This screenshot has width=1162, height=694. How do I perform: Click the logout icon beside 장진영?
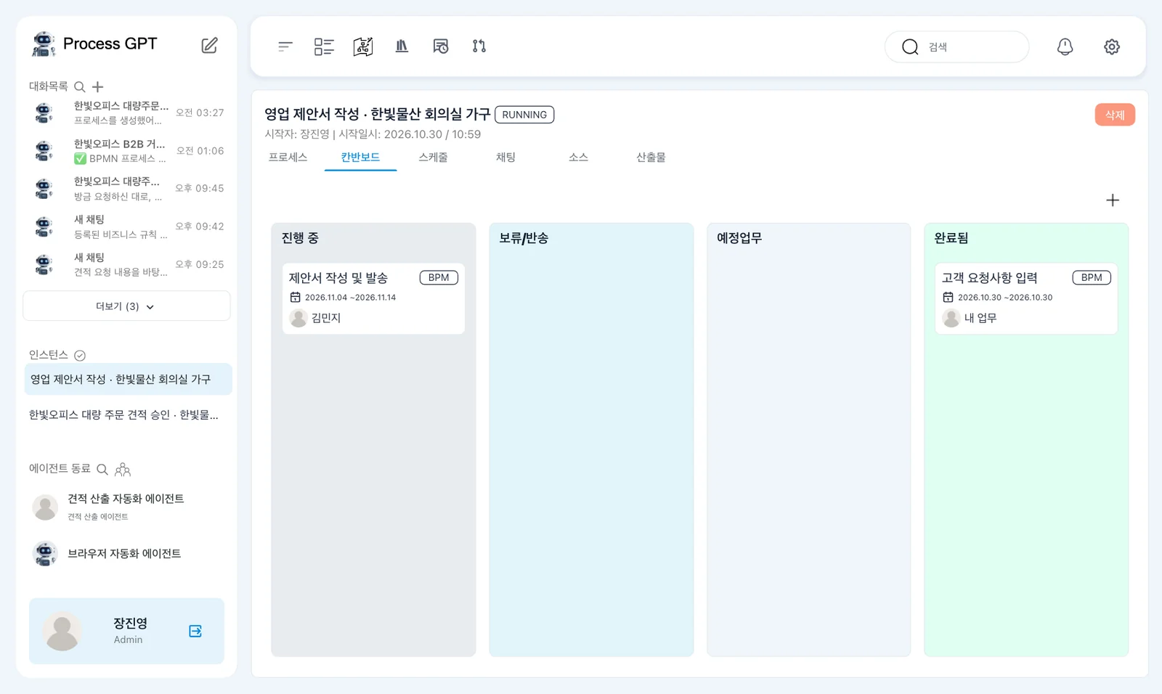(x=195, y=631)
